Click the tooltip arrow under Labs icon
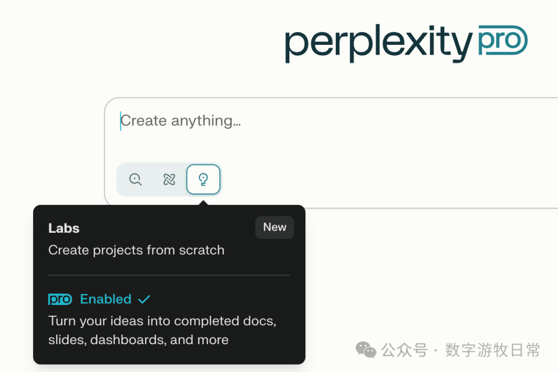Image resolution: width=558 pixels, height=372 pixels. coord(204,202)
